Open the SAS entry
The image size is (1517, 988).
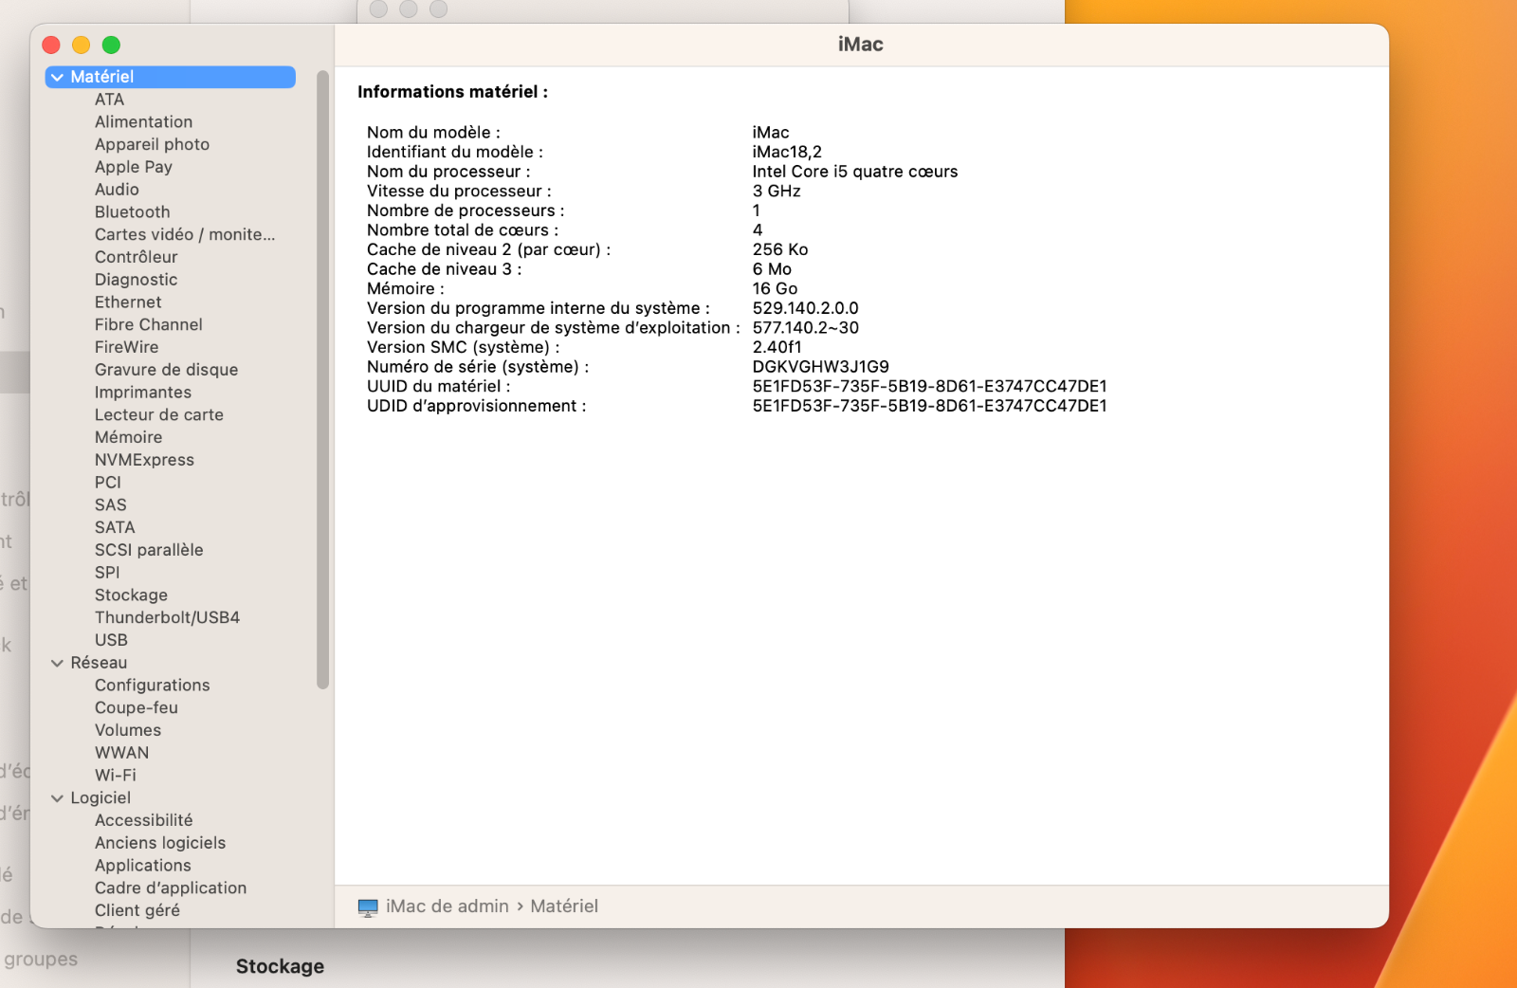(x=111, y=505)
